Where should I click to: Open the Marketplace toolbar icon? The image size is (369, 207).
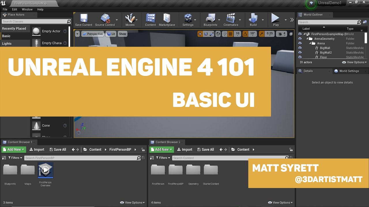coord(167,20)
